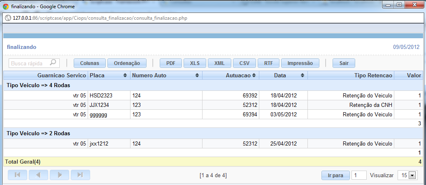Open the Ordenação sorting options
426x185 pixels.
point(127,63)
